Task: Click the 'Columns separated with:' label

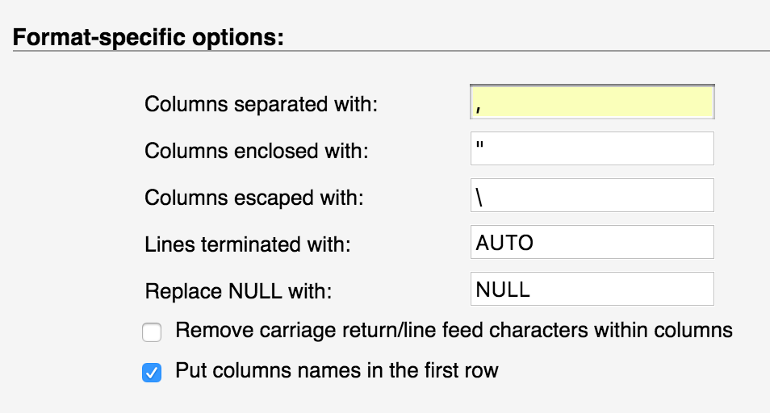Action: coord(262,104)
